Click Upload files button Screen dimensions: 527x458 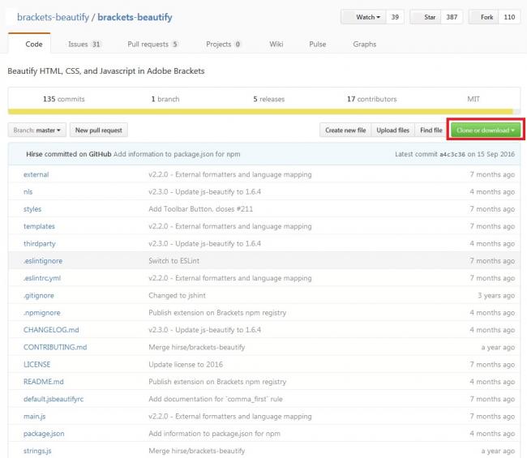[393, 130]
